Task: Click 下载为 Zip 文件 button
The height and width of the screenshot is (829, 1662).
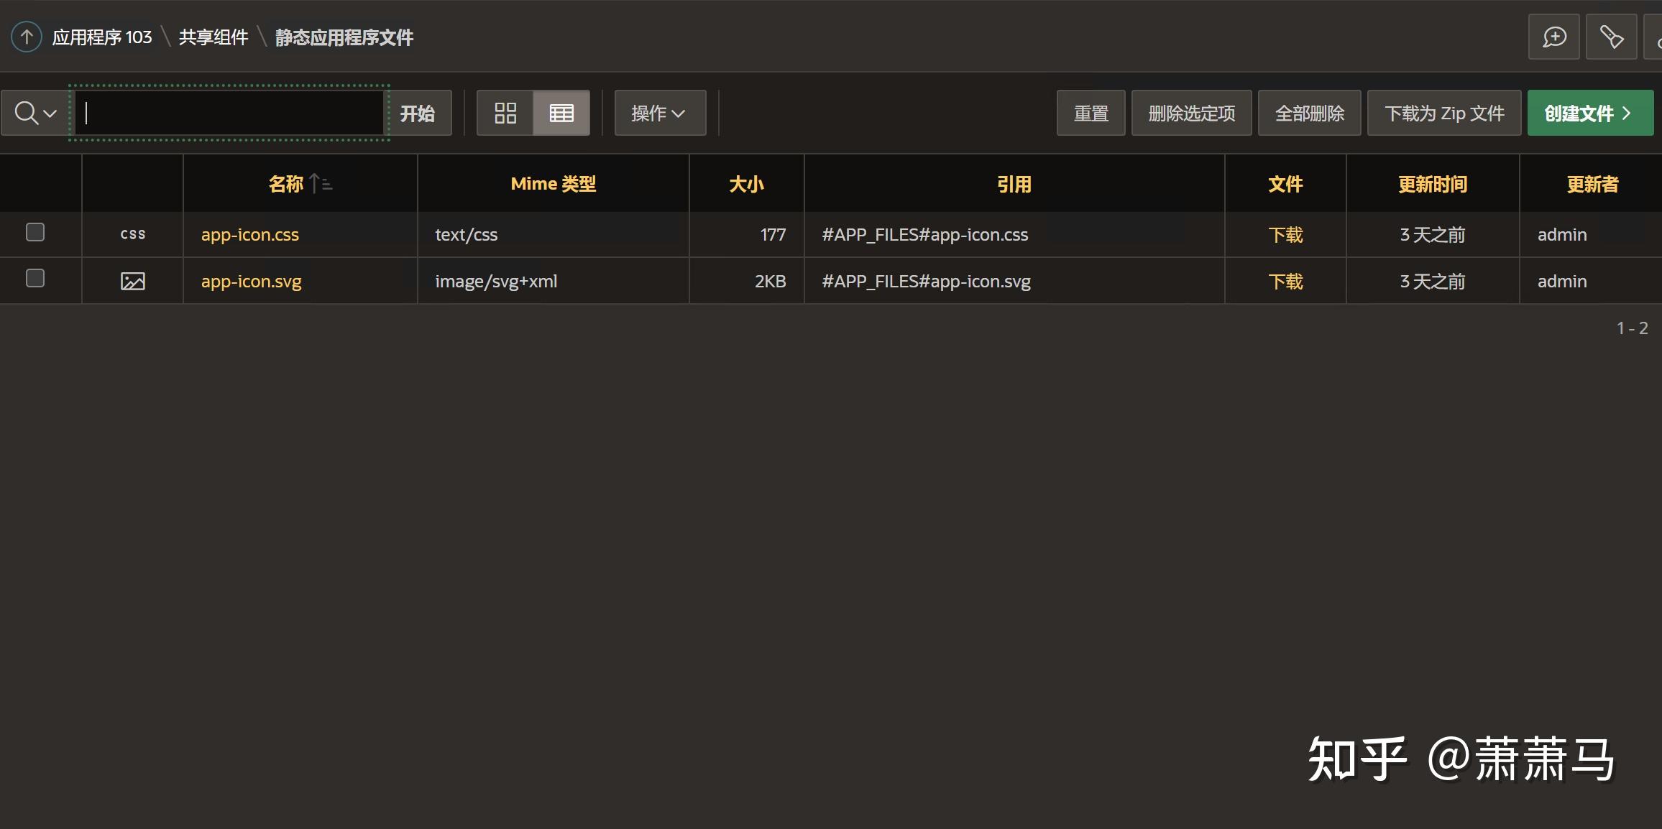Action: click(x=1443, y=113)
